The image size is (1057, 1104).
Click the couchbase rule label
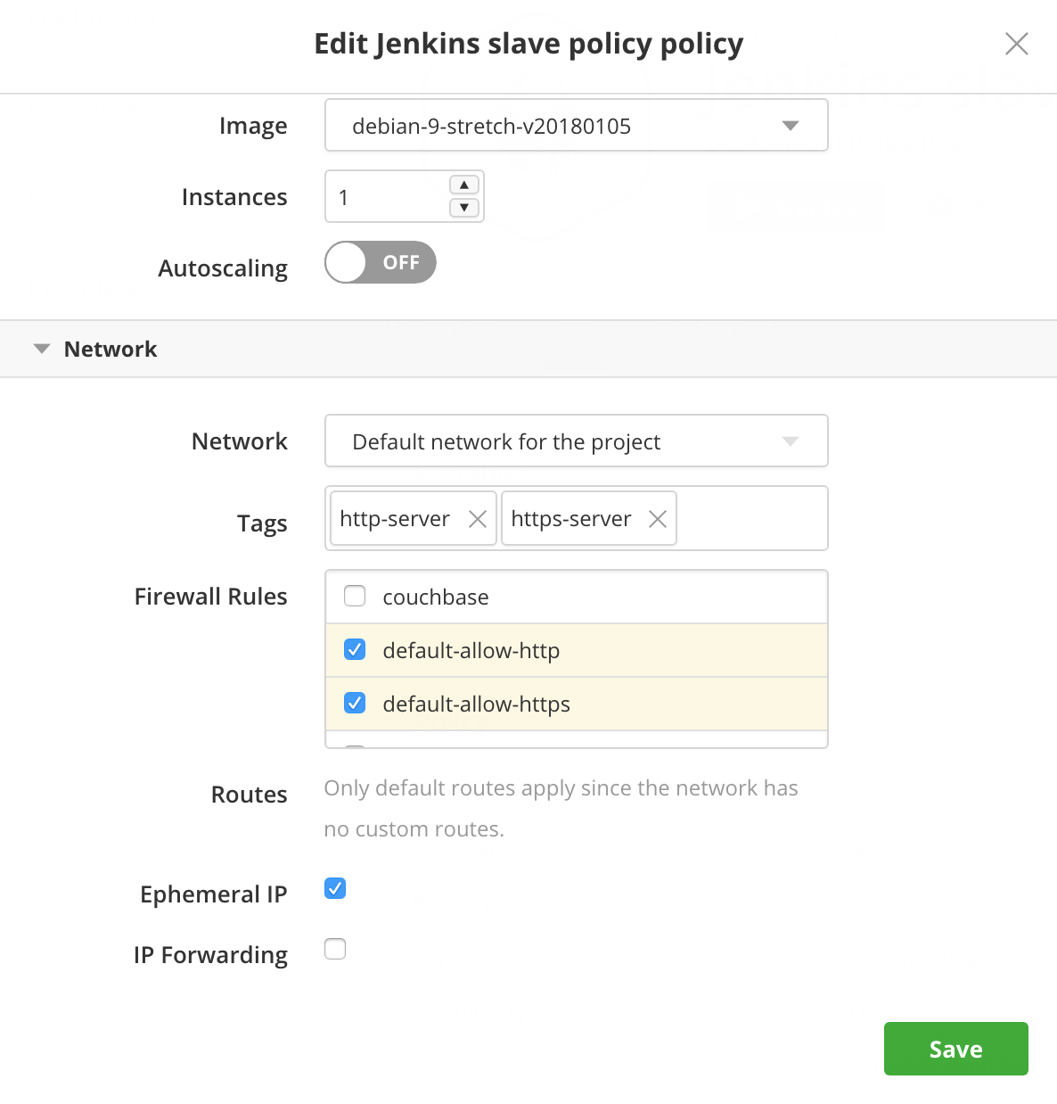click(436, 597)
